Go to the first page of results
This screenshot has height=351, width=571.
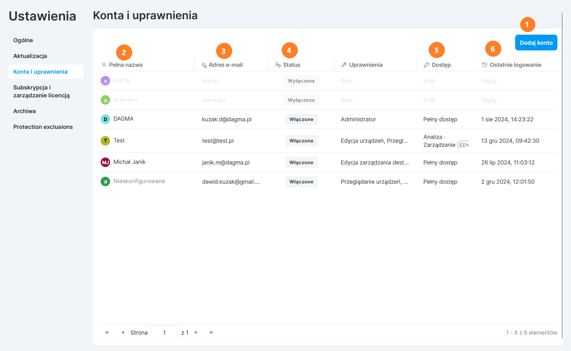click(107, 332)
